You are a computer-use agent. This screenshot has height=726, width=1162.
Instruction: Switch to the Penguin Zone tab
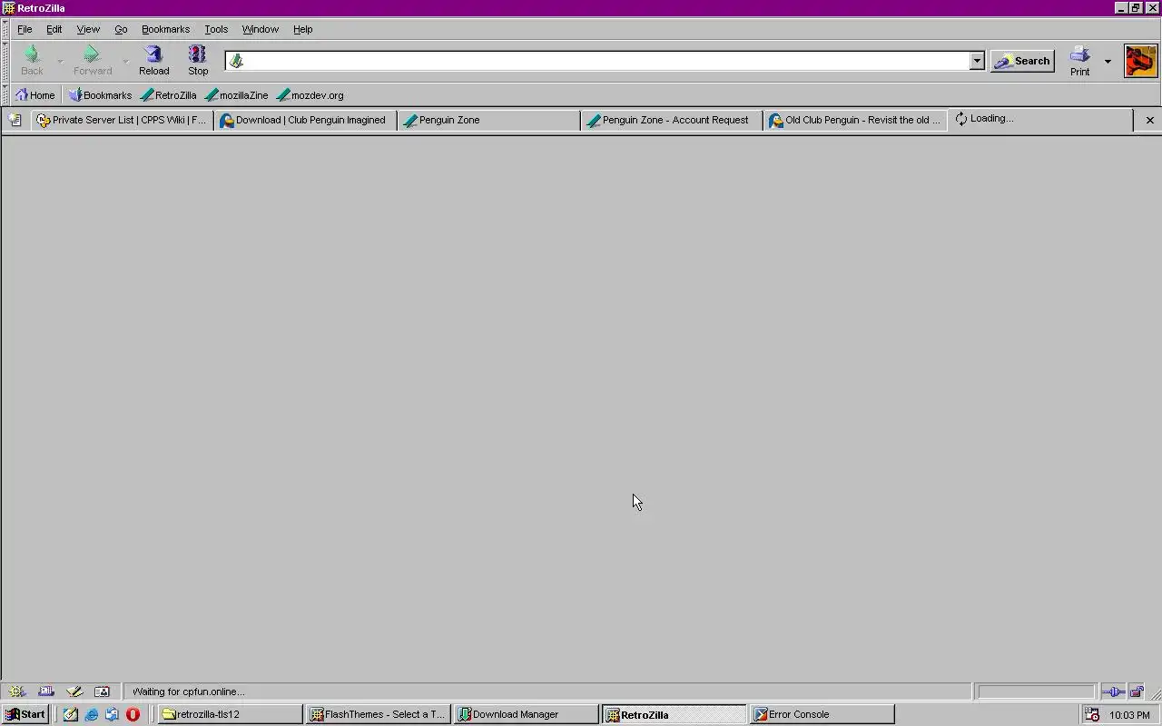tap(488, 120)
